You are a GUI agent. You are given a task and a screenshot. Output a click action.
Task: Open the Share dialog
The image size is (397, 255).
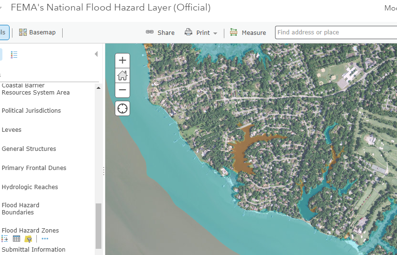(x=160, y=32)
